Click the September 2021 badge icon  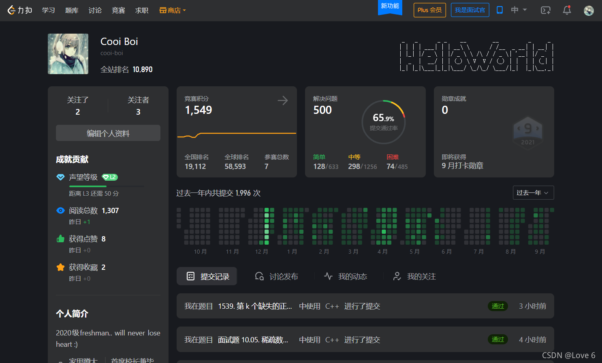(527, 133)
